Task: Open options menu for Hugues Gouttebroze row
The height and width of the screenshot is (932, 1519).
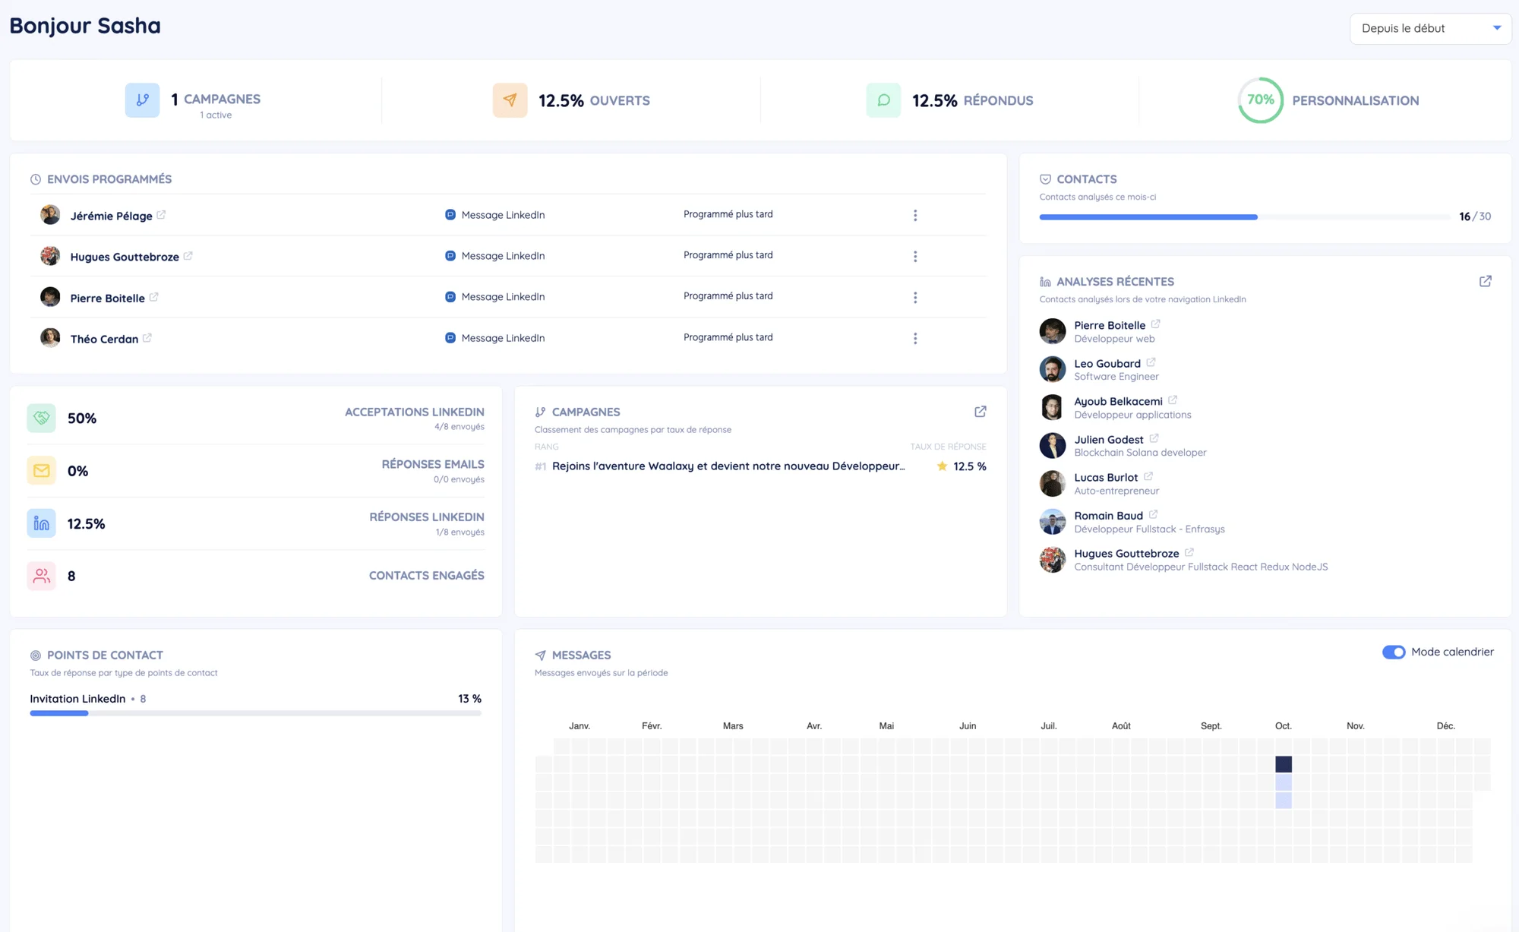Action: 915,256
